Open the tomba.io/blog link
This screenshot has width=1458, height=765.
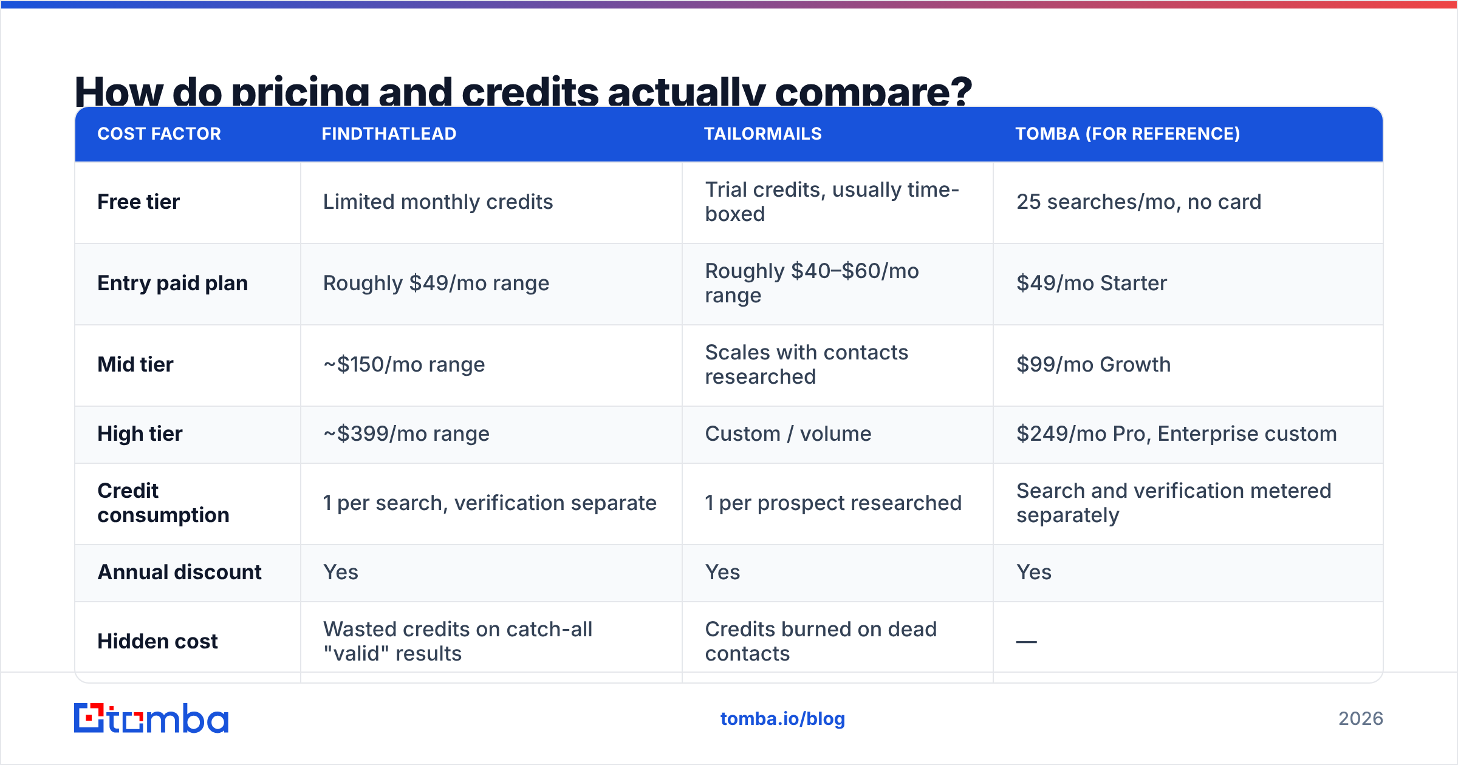coord(782,719)
